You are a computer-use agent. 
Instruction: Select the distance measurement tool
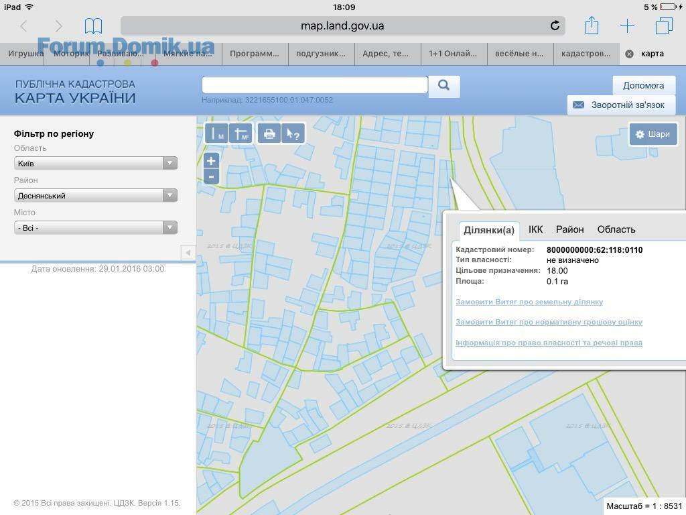coord(216,133)
